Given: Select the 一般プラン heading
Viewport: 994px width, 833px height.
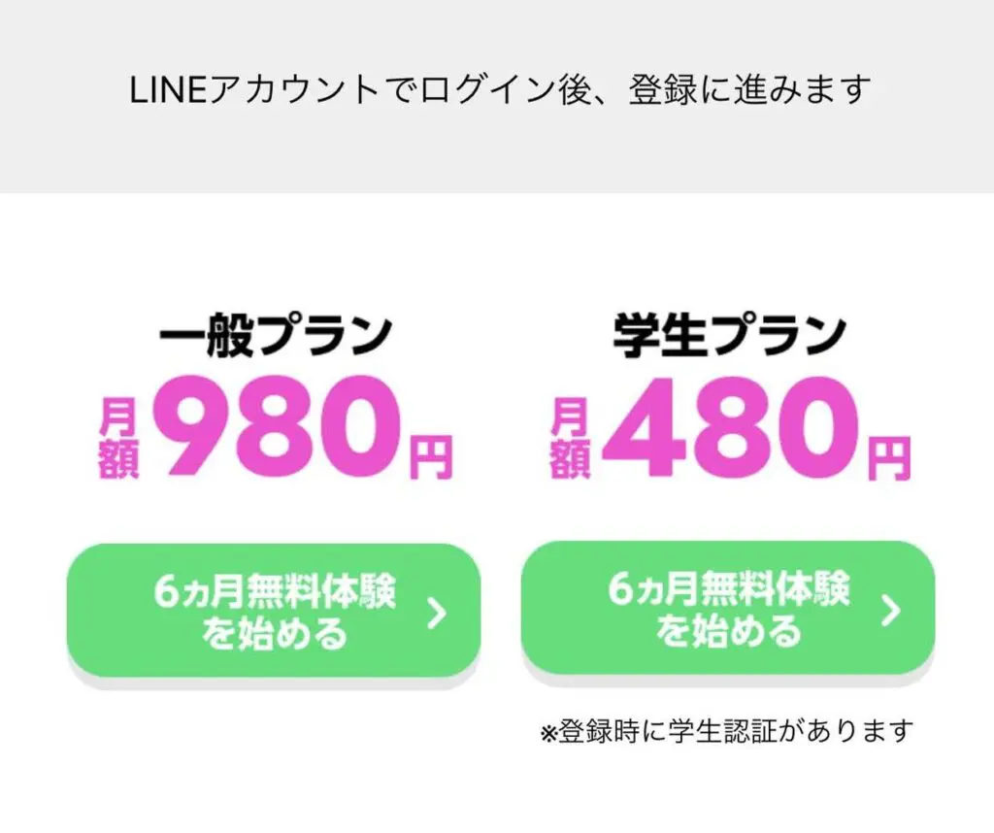Looking at the screenshot, I should pos(276,335).
